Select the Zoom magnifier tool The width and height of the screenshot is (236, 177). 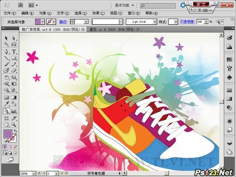click(x=14, y=125)
